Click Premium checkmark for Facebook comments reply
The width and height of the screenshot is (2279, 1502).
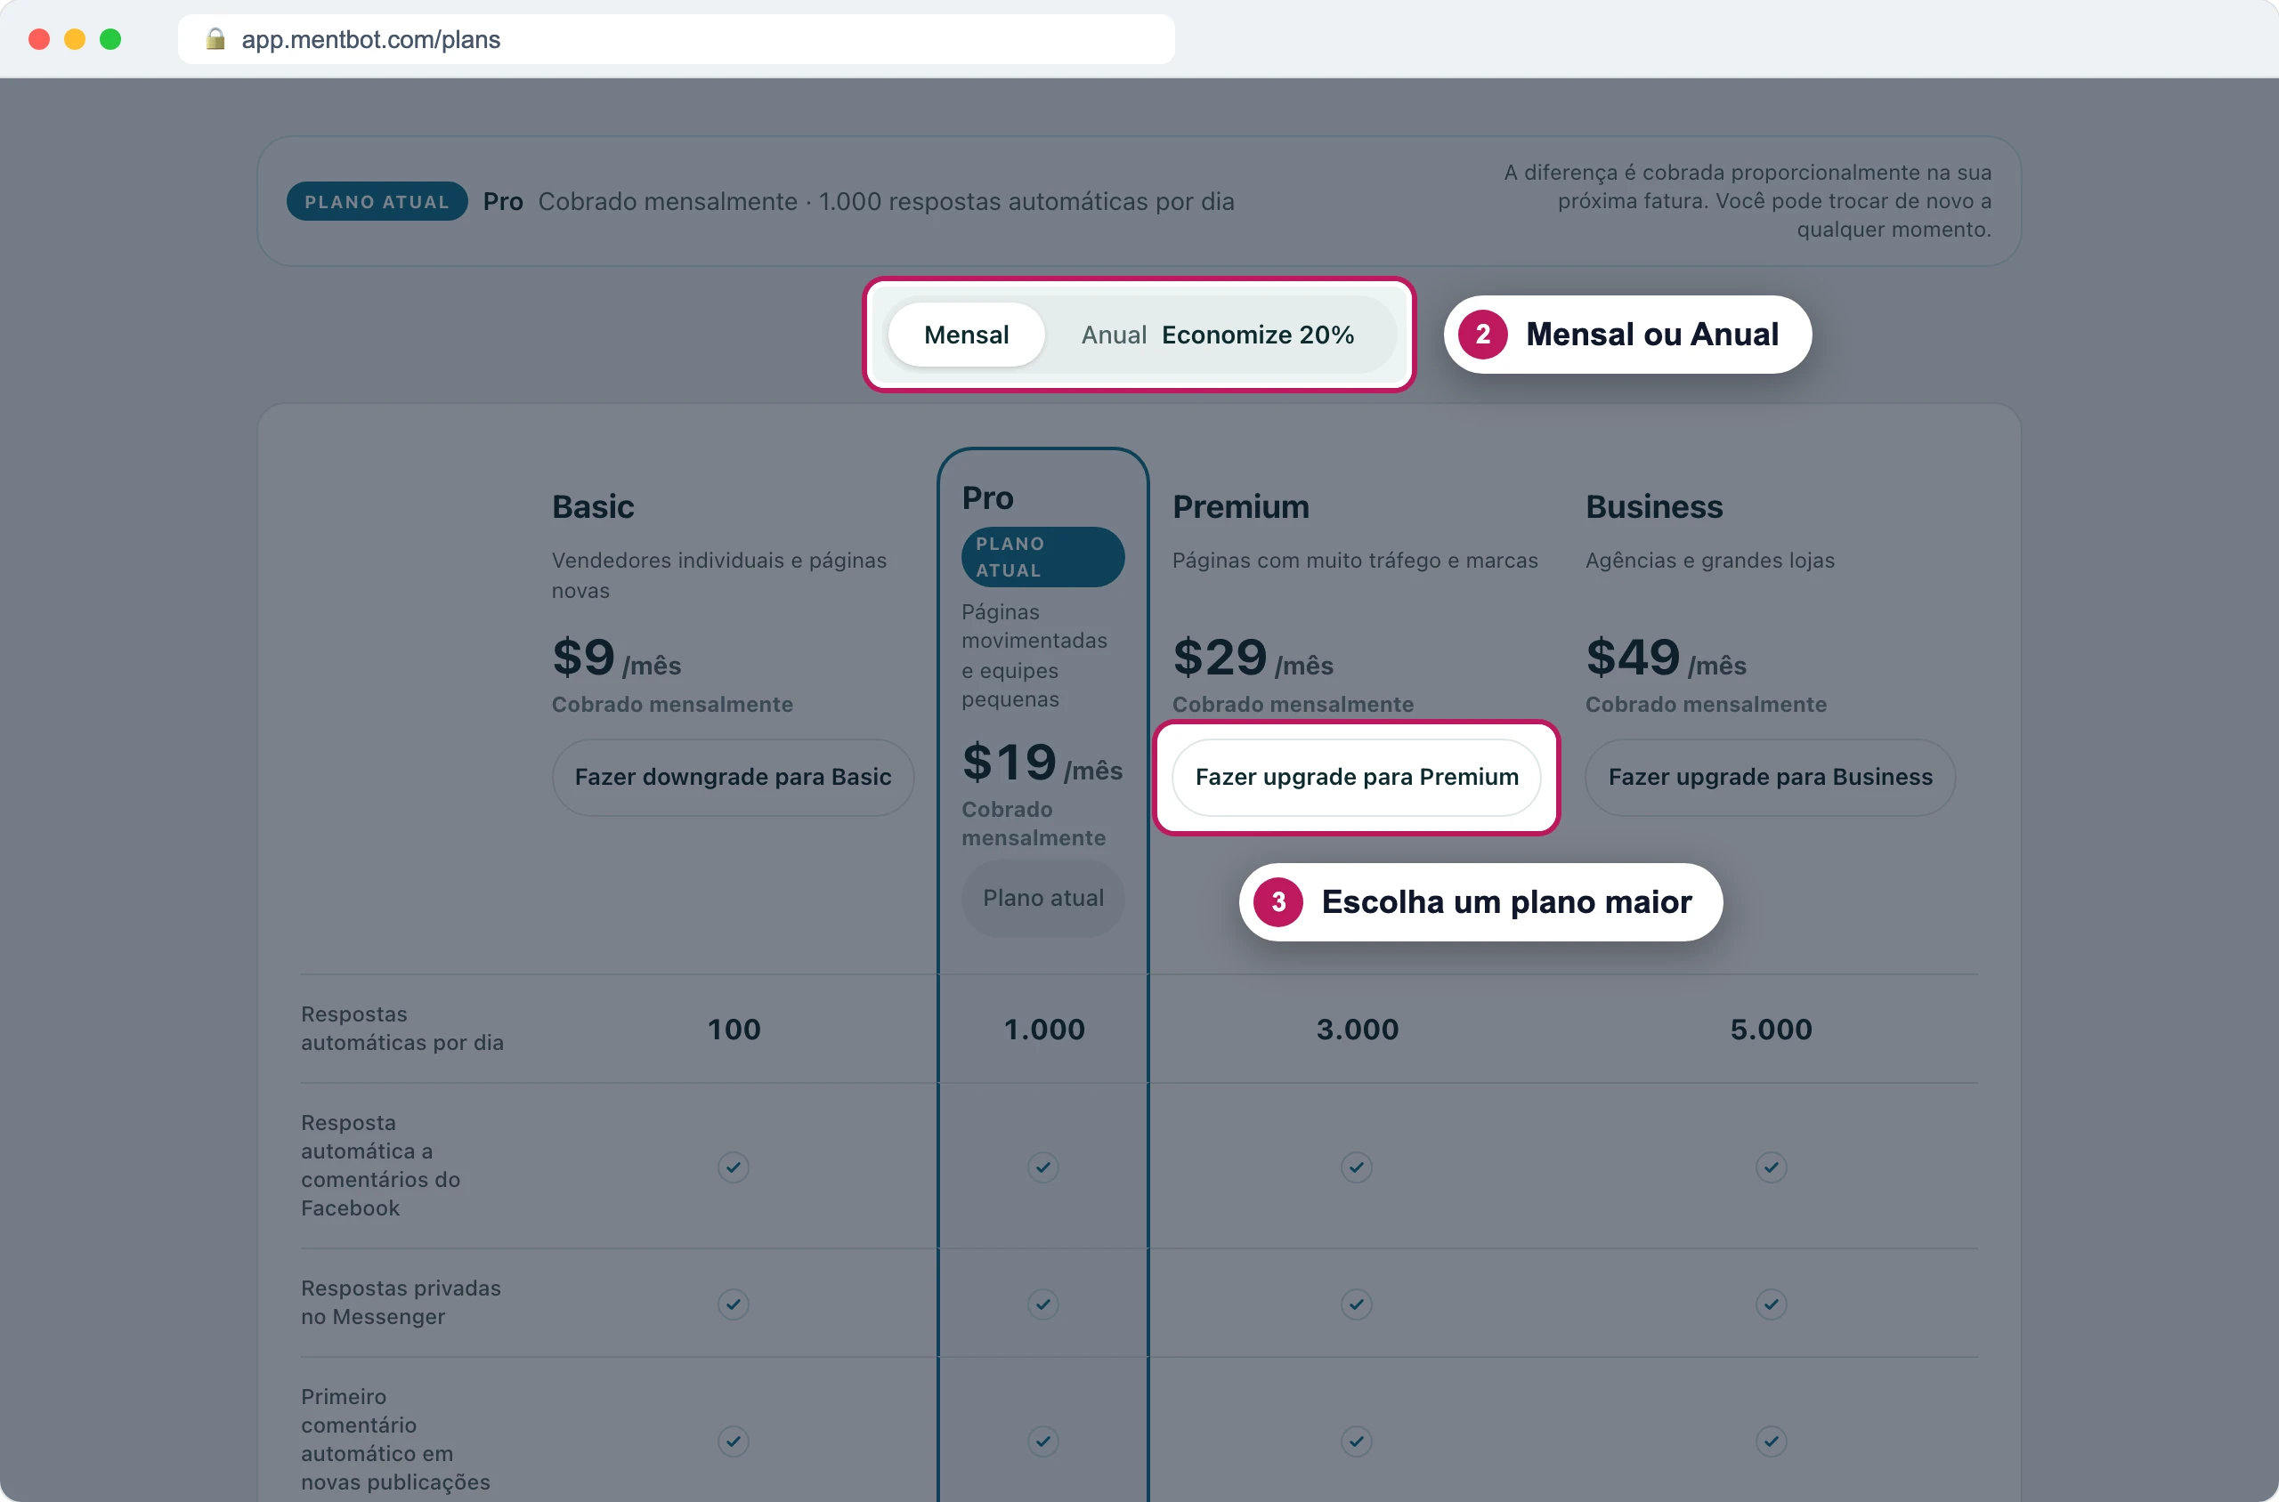(1356, 1167)
